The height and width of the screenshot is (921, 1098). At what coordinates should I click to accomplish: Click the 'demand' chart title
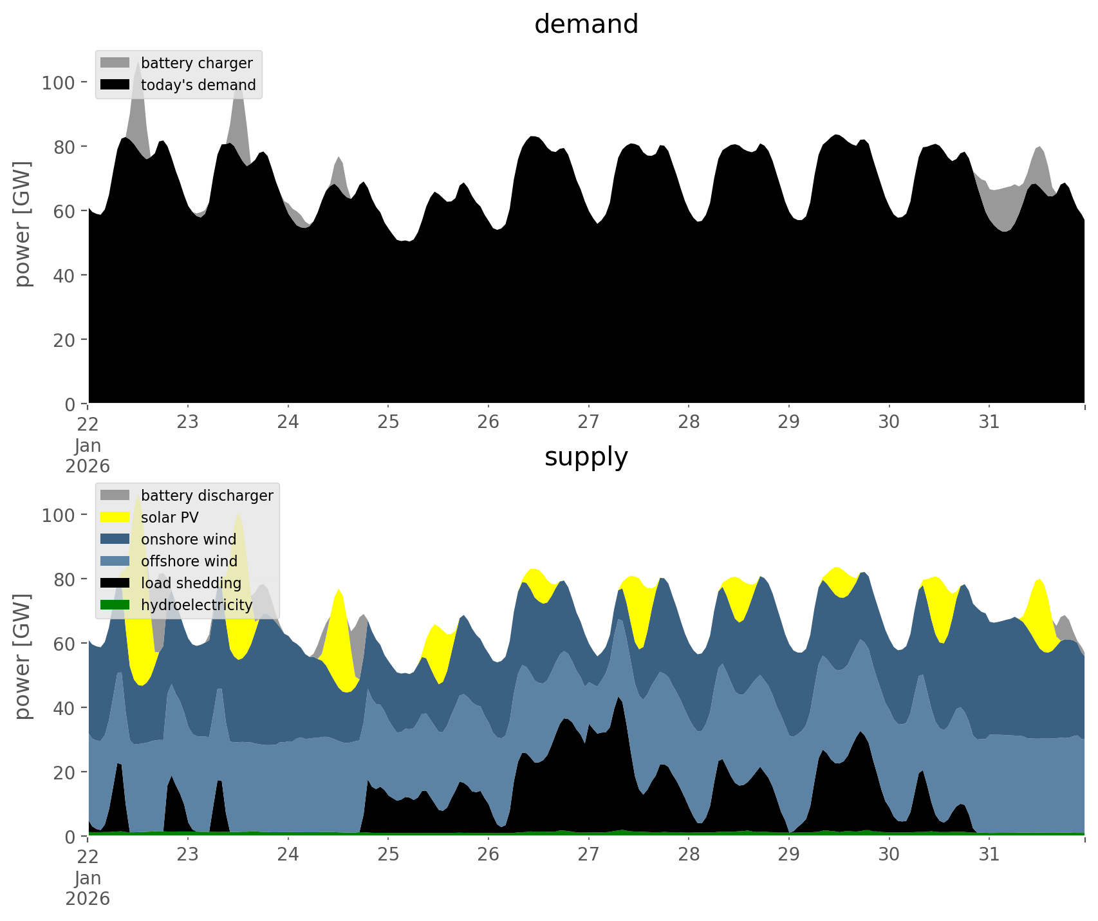[x=586, y=24]
